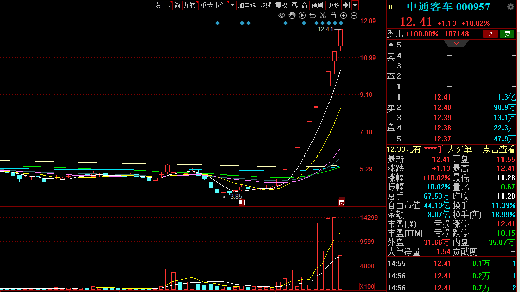This screenshot has width=520, height=292.
Task: Toggle the 九转 indicator
Action: pos(190,5)
